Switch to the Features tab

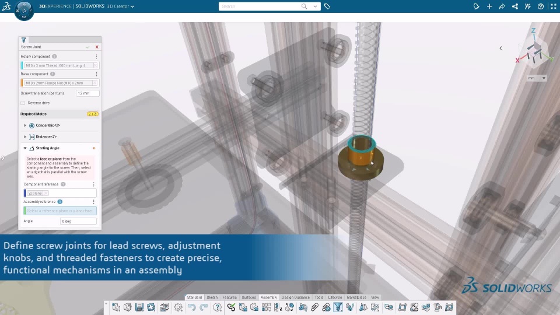(x=230, y=297)
